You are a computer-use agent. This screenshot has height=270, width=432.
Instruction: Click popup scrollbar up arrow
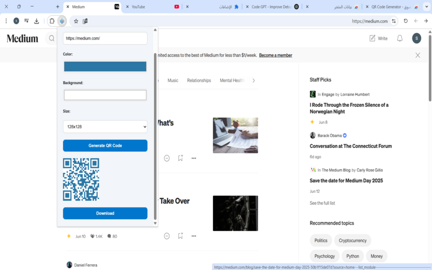tap(155, 30)
